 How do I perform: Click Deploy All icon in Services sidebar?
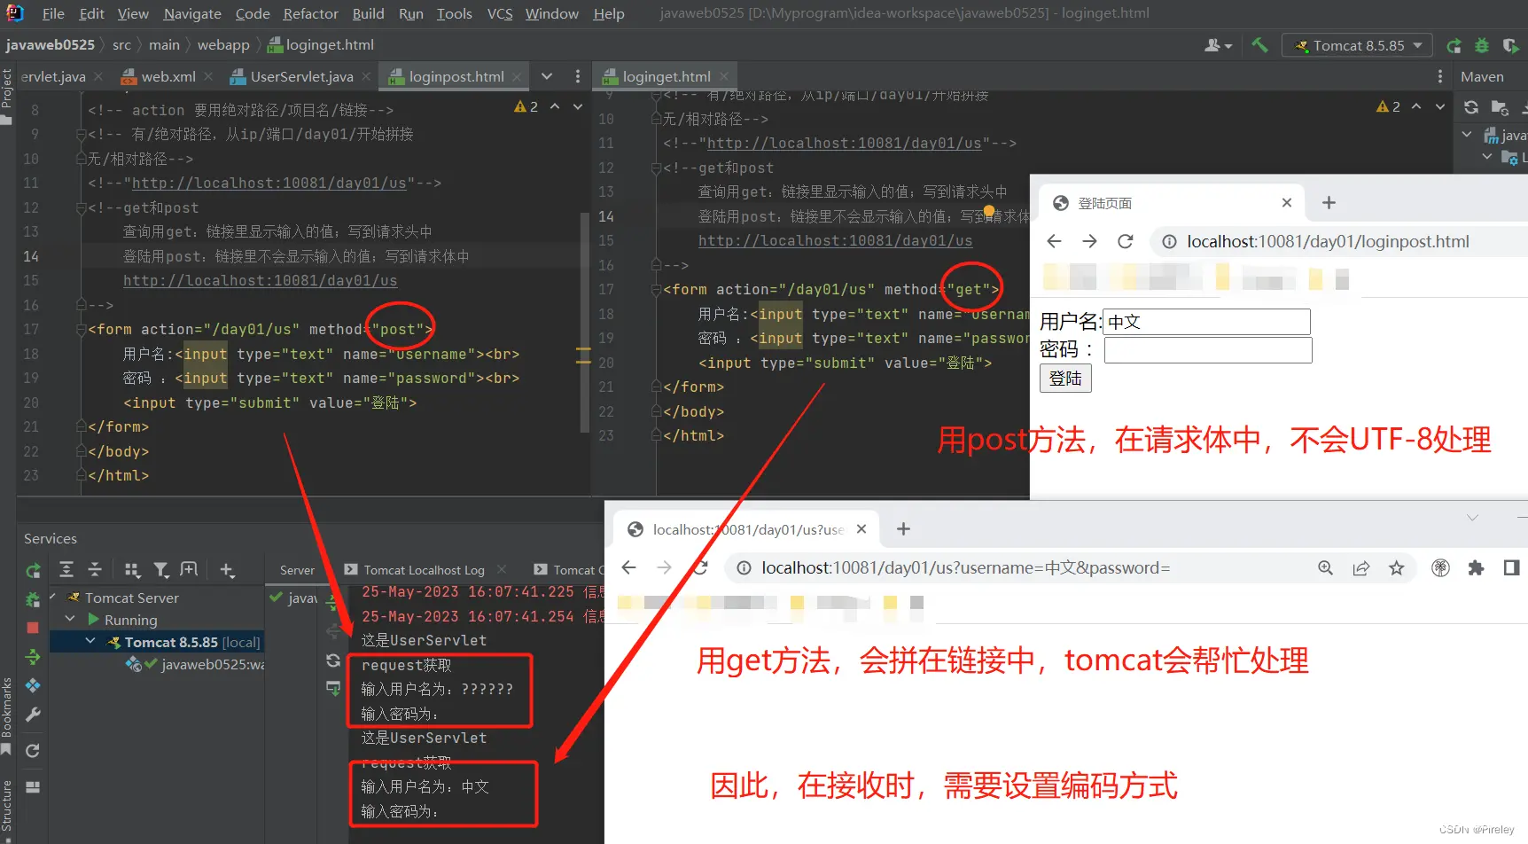(33, 656)
